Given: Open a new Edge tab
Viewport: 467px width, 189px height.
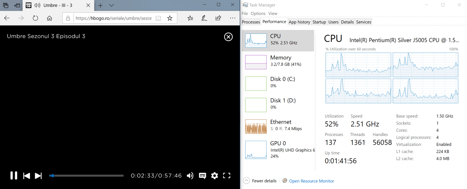Looking at the screenshot, I should 100,5.
